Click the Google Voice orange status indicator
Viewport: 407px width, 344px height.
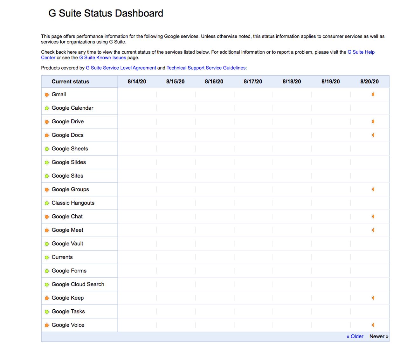46,325
